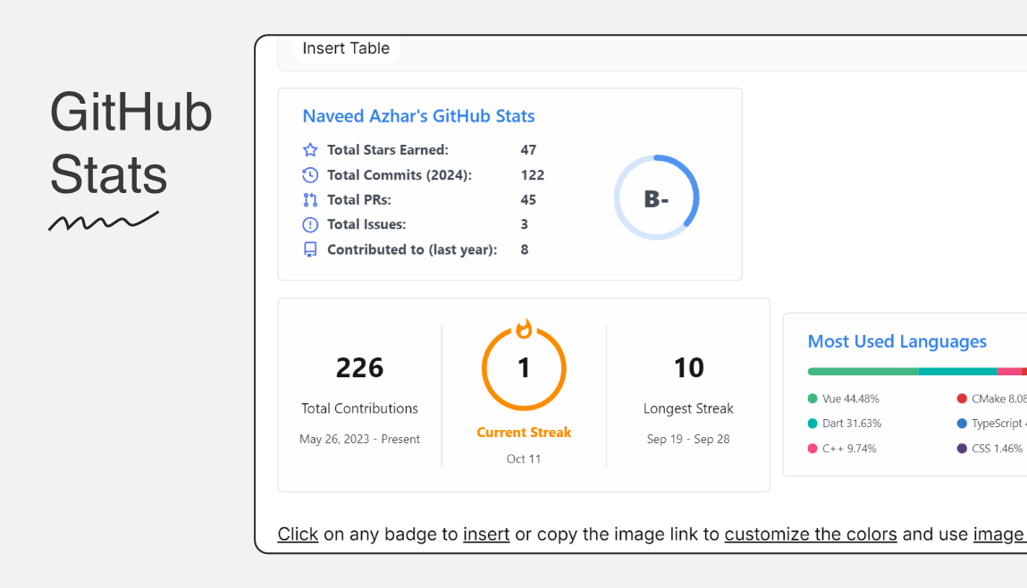This screenshot has height=588, width=1027.
Task: Click the 'Longest Streak' label
Action: (688, 408)
